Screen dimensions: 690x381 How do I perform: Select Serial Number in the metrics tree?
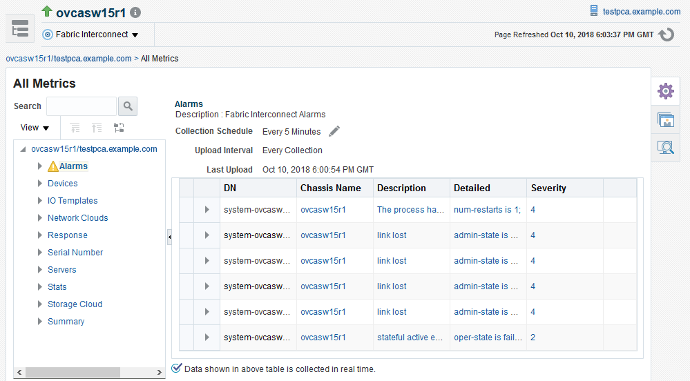(x=75, y=253)
